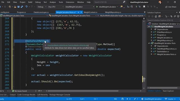Screen dimensions: 180x101
Task: Switch to the Team Explorer tab
Action: [x=168, y=91]
